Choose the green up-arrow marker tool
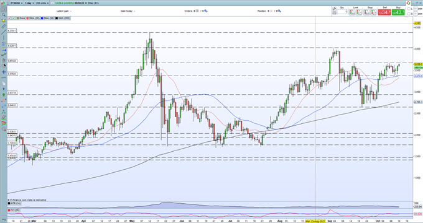This screenshot has width=423, height=223. coord(4,95)
